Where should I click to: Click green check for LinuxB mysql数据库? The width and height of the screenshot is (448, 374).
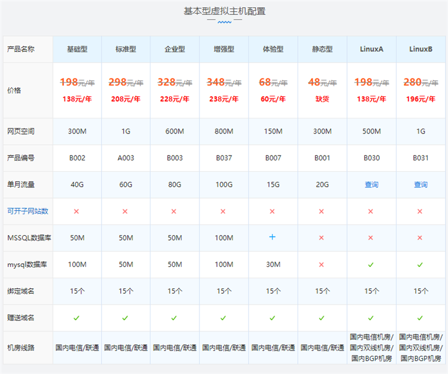pyautogui.click(x=420, y=264)
